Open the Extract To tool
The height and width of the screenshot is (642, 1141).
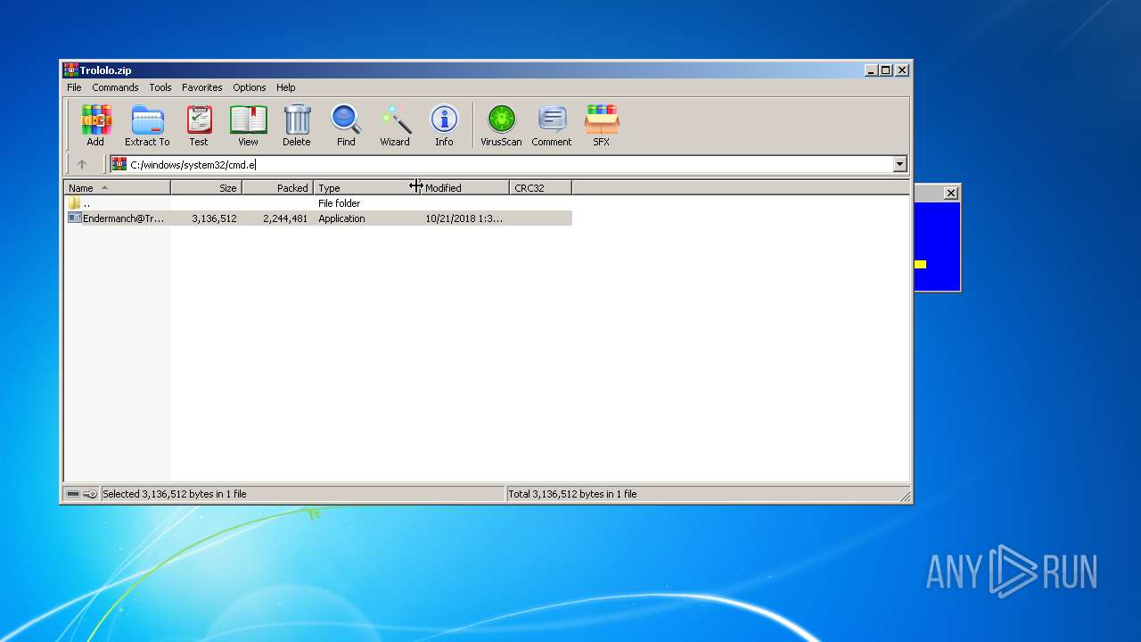tap(147, 125)
